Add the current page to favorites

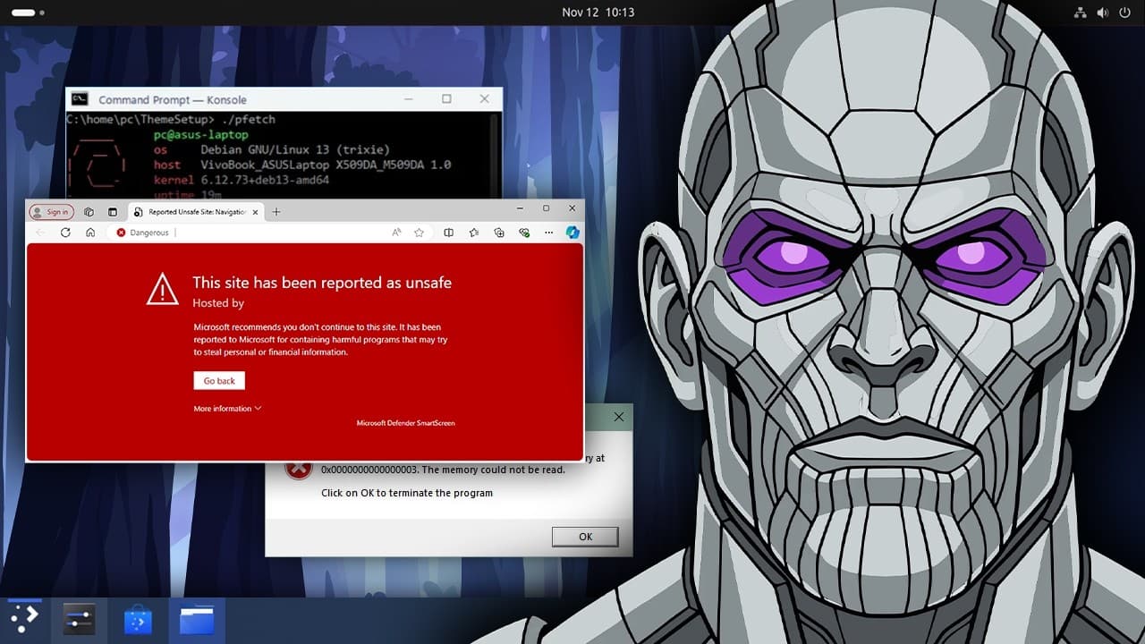[x=420, y=232]
